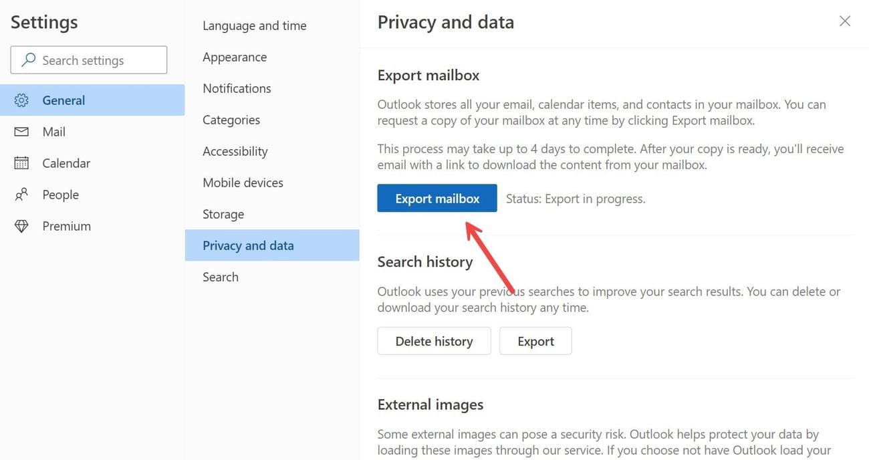This screenshot has width=869, height=460.
Task: Export your search history
Action: coord(535,341)
